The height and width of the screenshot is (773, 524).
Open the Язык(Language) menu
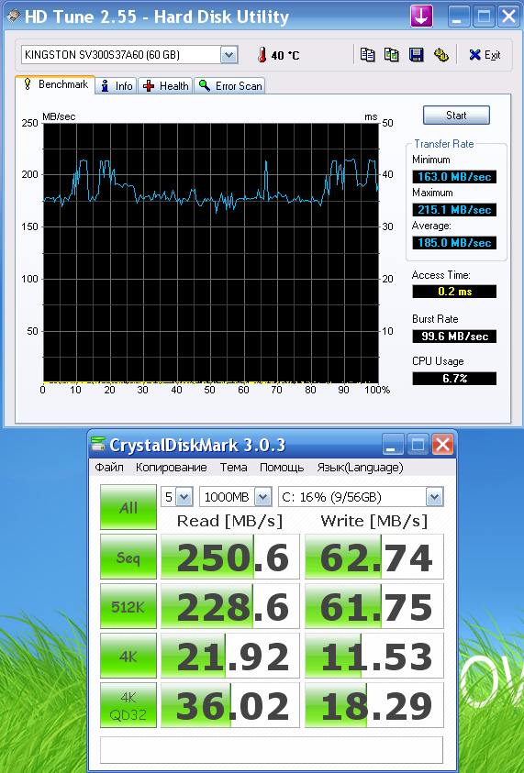(x=360, y=468)
